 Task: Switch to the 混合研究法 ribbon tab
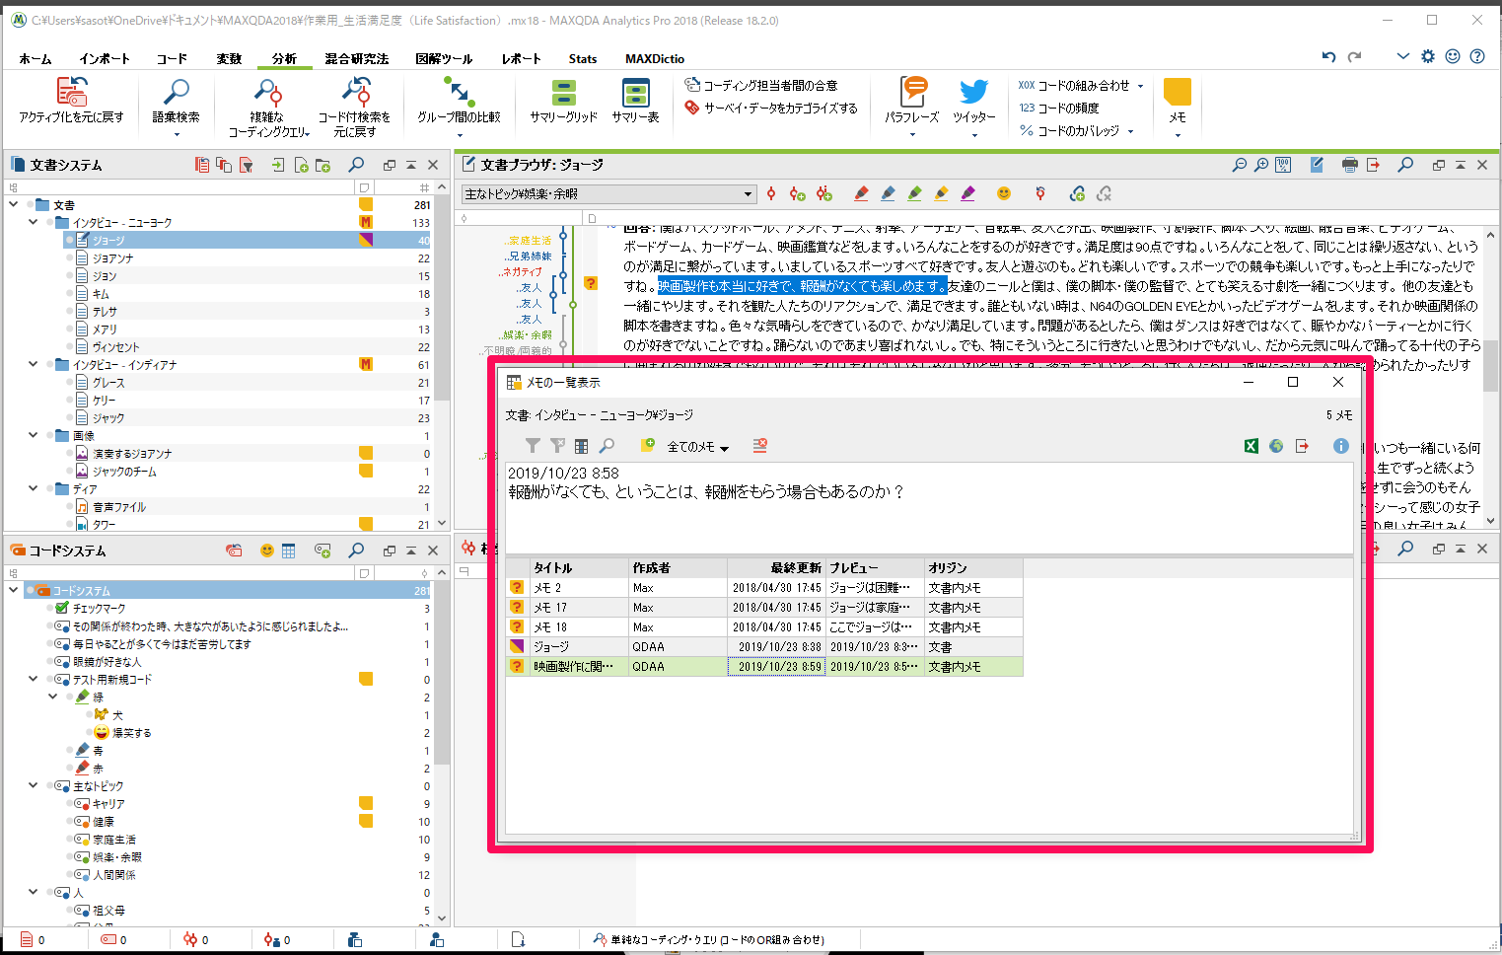356,58
